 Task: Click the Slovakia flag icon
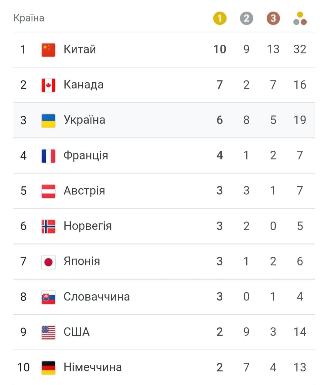[x=48, y=297]
